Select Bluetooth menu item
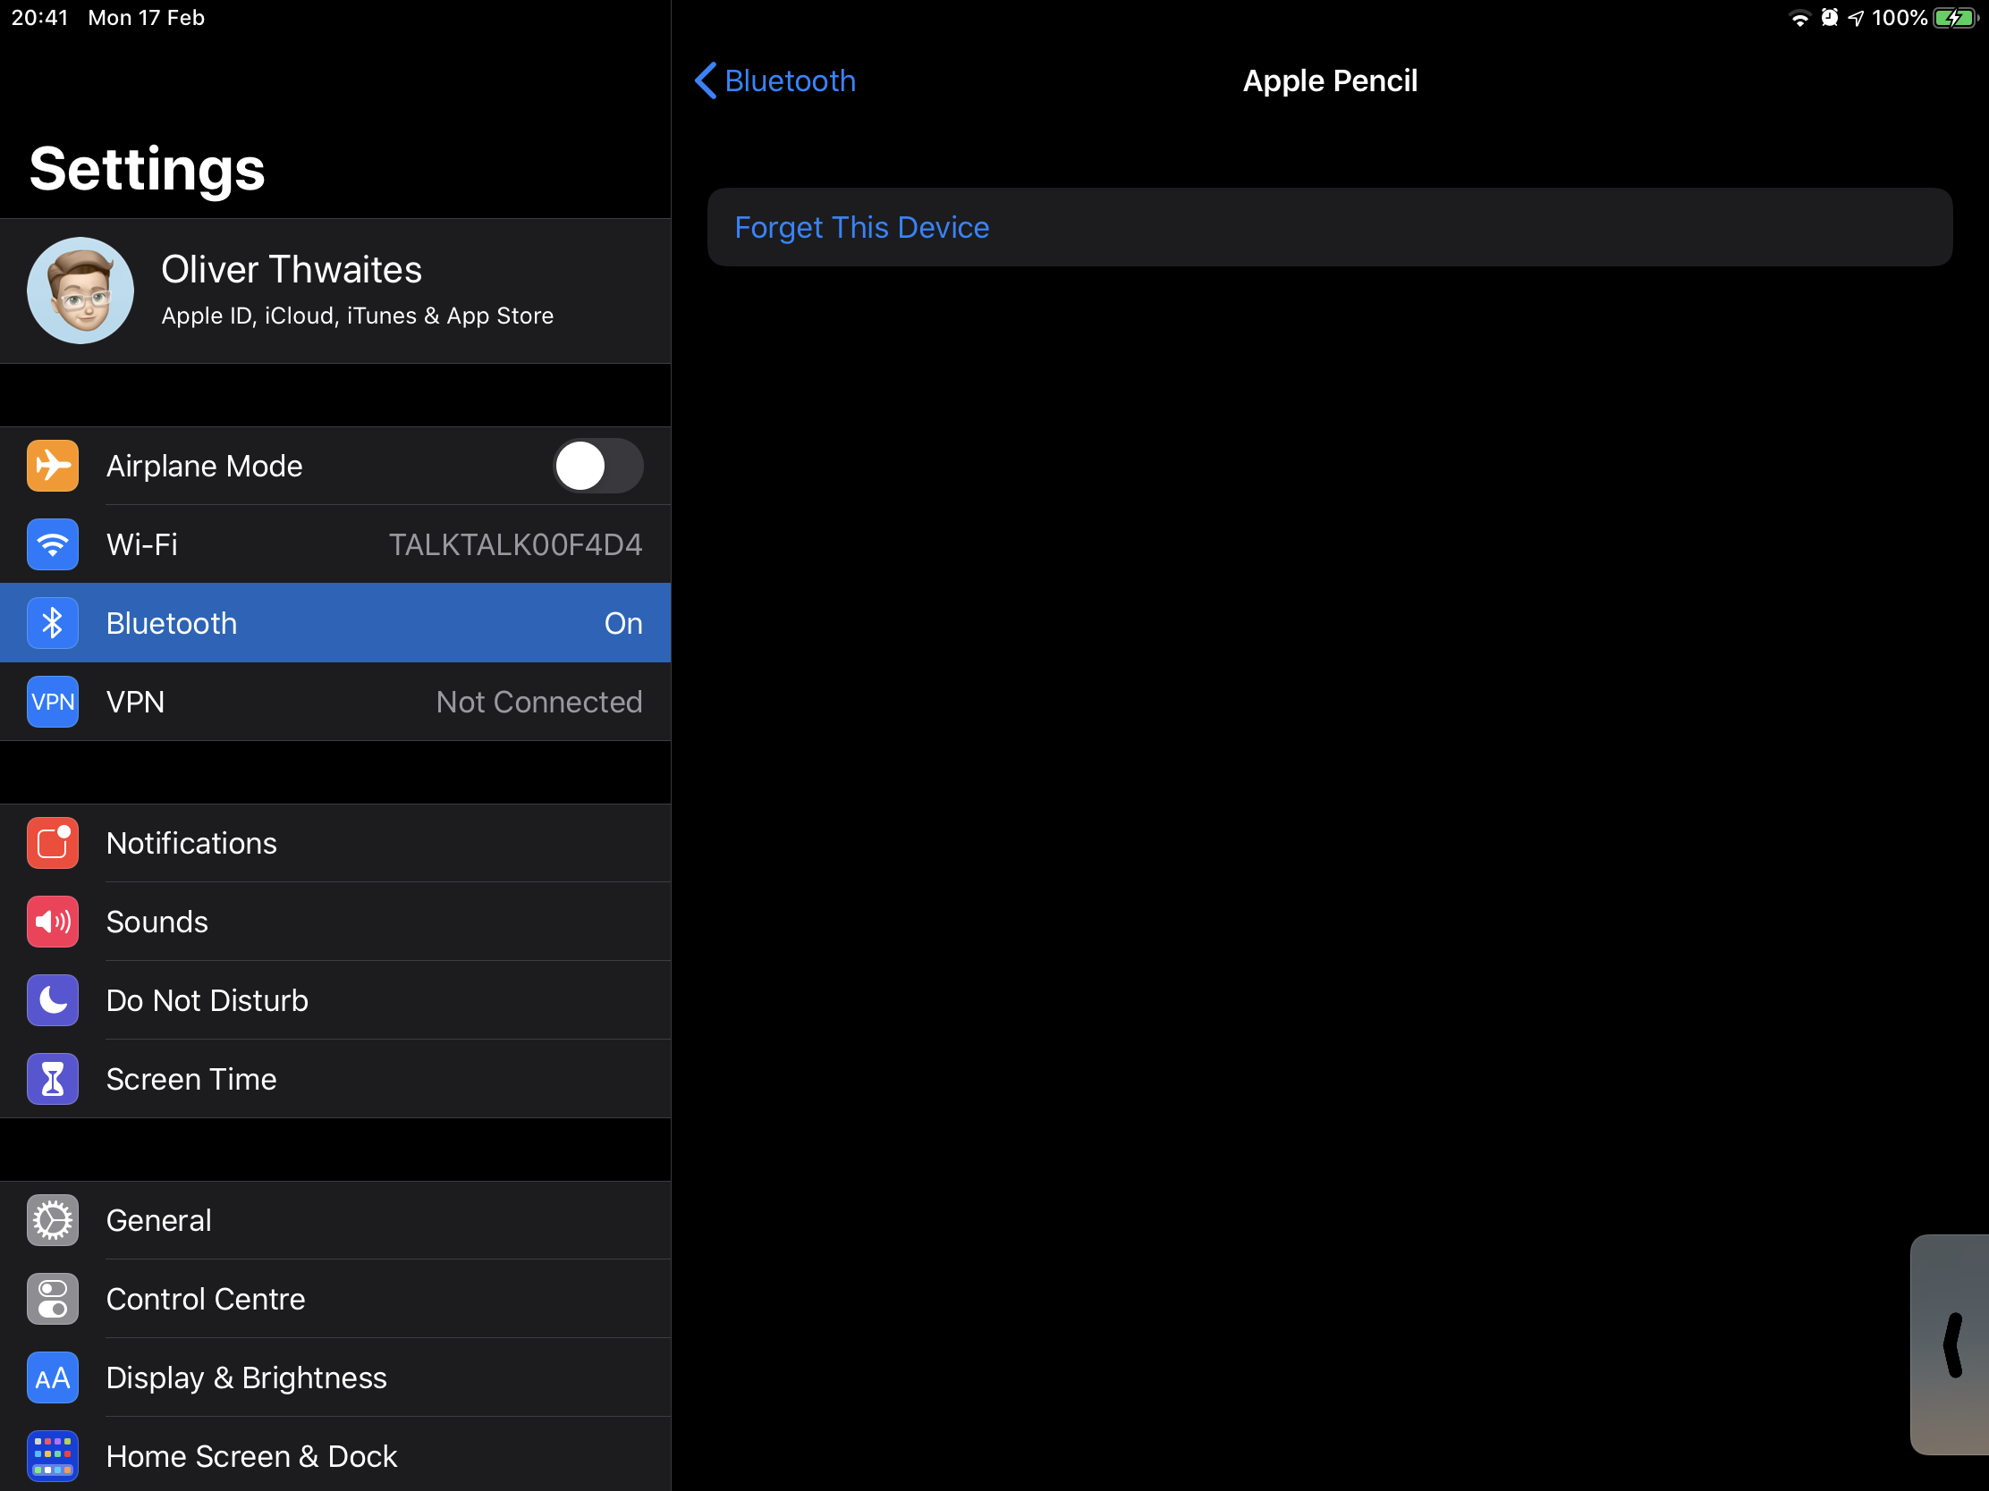1989x1491 pixels. pos(335,623)
